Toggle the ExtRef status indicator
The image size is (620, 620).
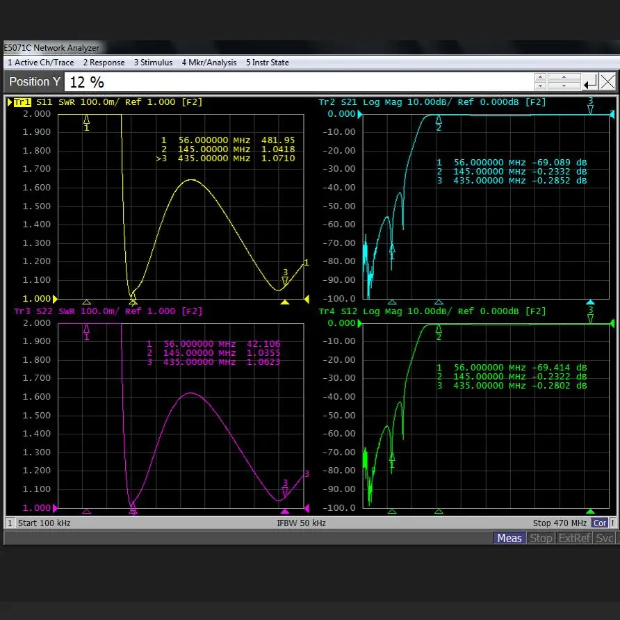pyautogui.click(x=574, y=538)
